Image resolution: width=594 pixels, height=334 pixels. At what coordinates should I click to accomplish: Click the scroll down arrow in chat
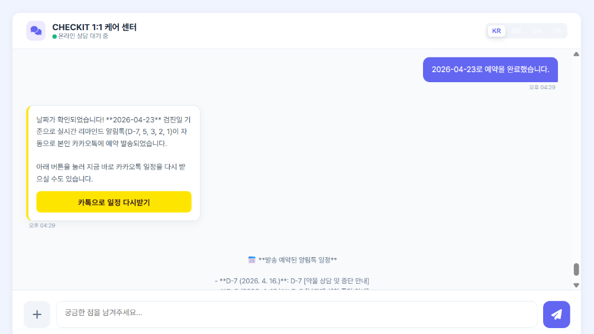pos(576,285)
